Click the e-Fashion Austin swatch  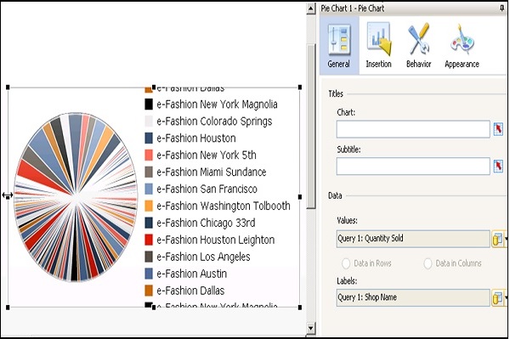149,274
